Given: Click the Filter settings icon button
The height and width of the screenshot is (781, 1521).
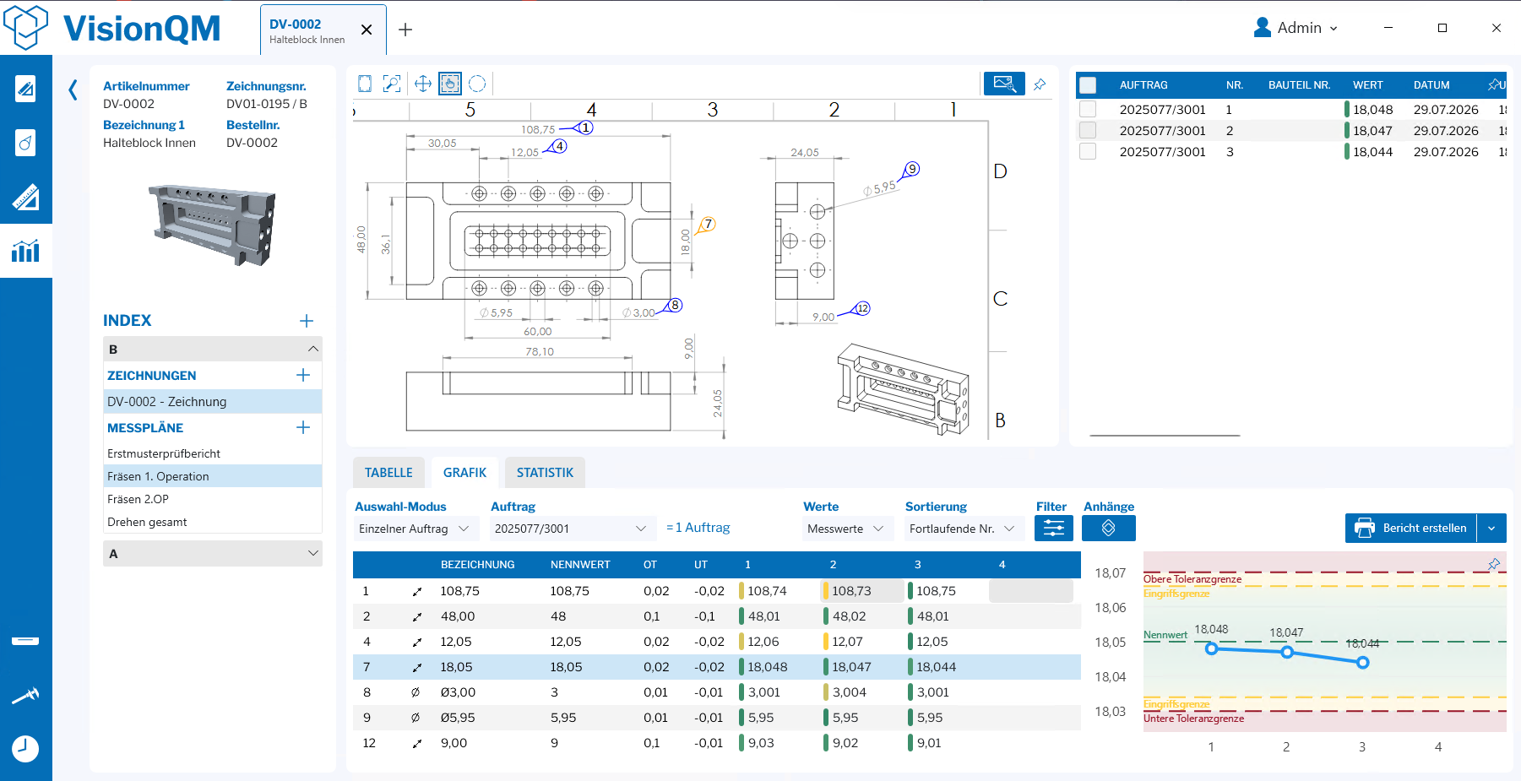Looking at the screenshot, I should (x=1054, y=528).
